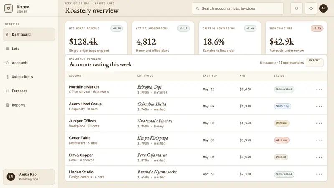Select Acorn Hotel Group account name
Viewport: 334px width, 188px height.
pos(86,104)
